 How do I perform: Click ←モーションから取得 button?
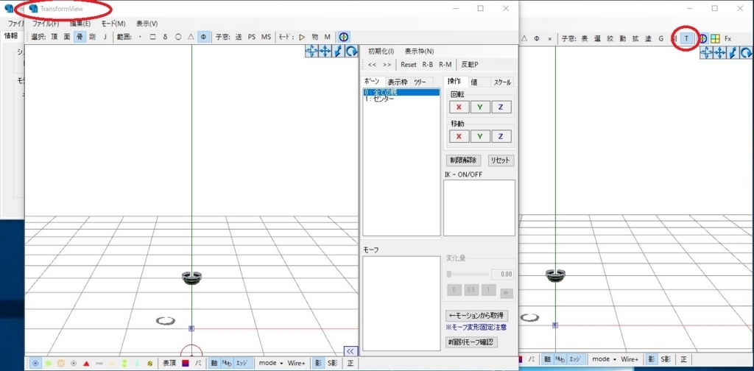pos(477,316)
